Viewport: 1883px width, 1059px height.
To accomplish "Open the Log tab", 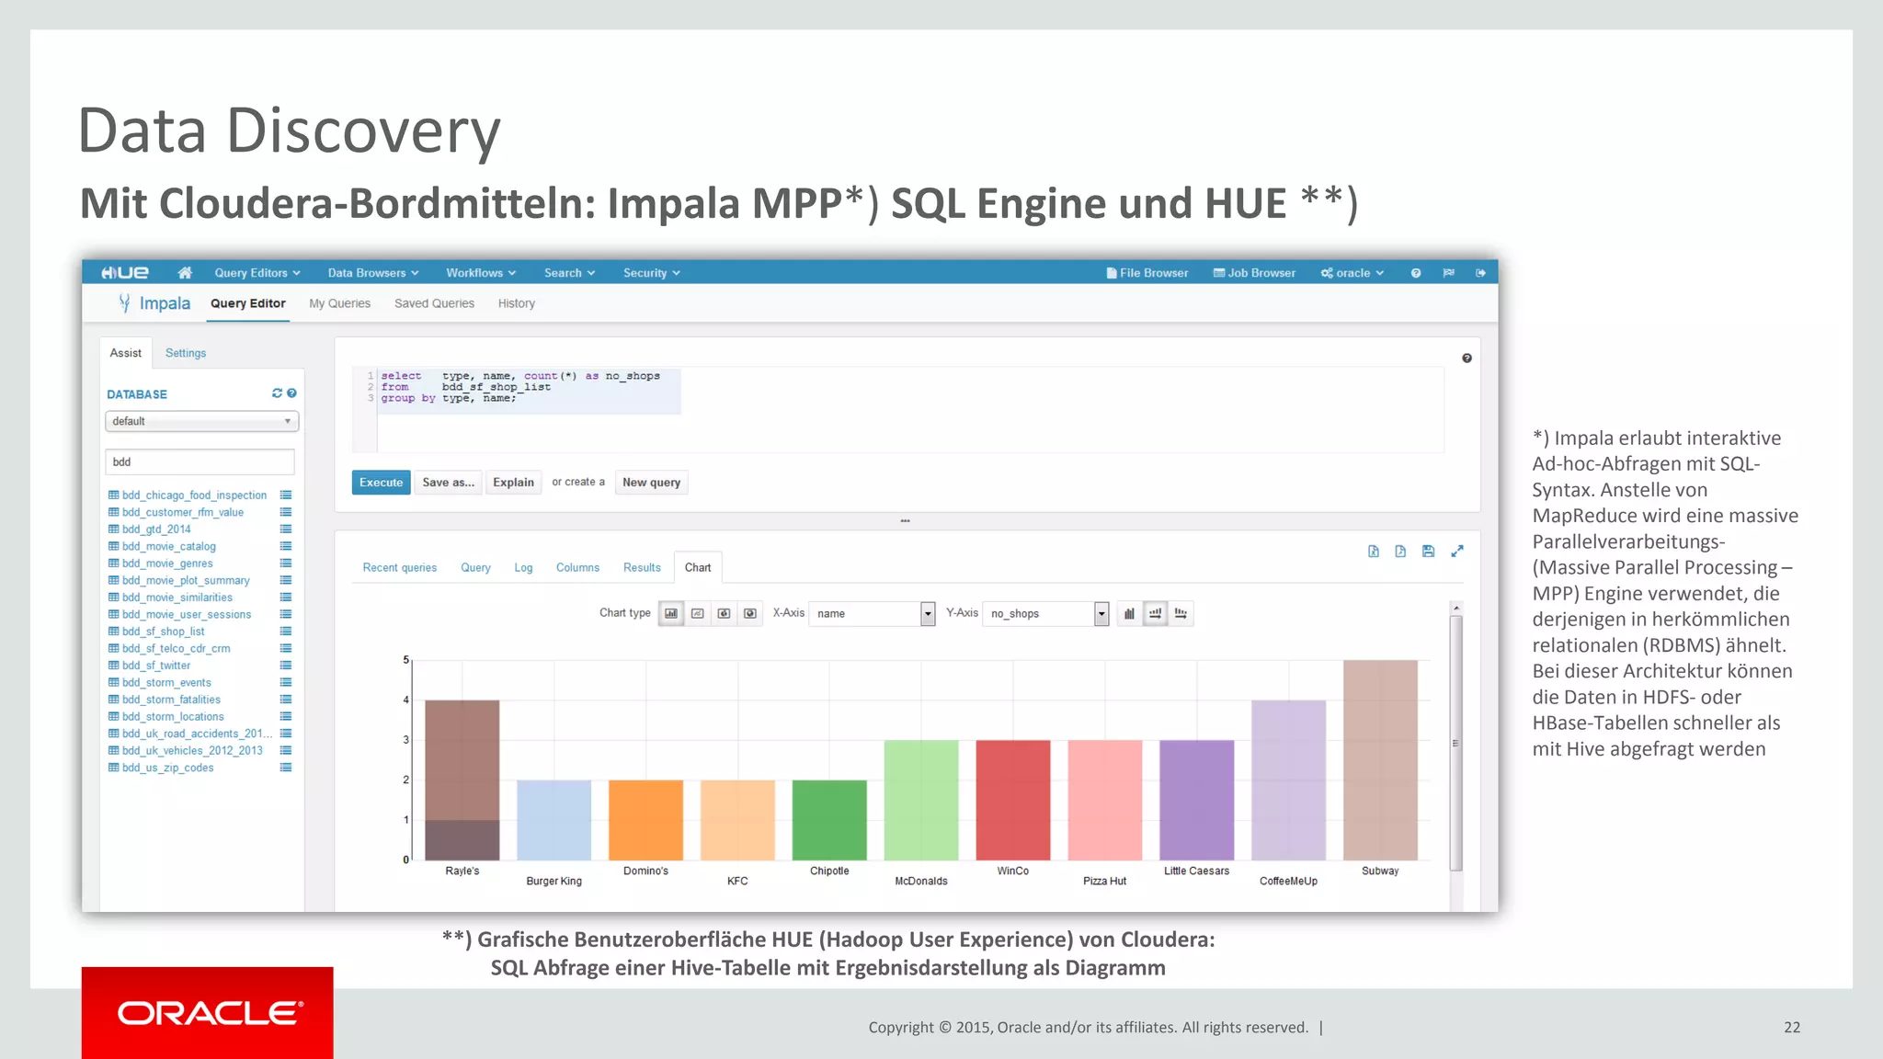I will pos(523,567).
